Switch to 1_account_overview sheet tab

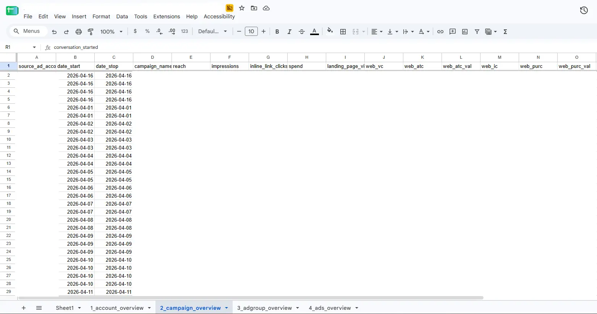117,308
